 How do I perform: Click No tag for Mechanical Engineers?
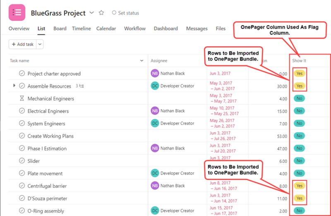299,98
